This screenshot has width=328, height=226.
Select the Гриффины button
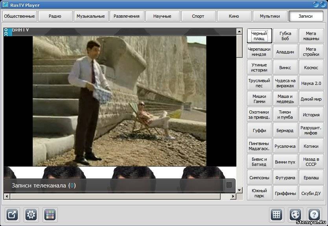(285, 193)
